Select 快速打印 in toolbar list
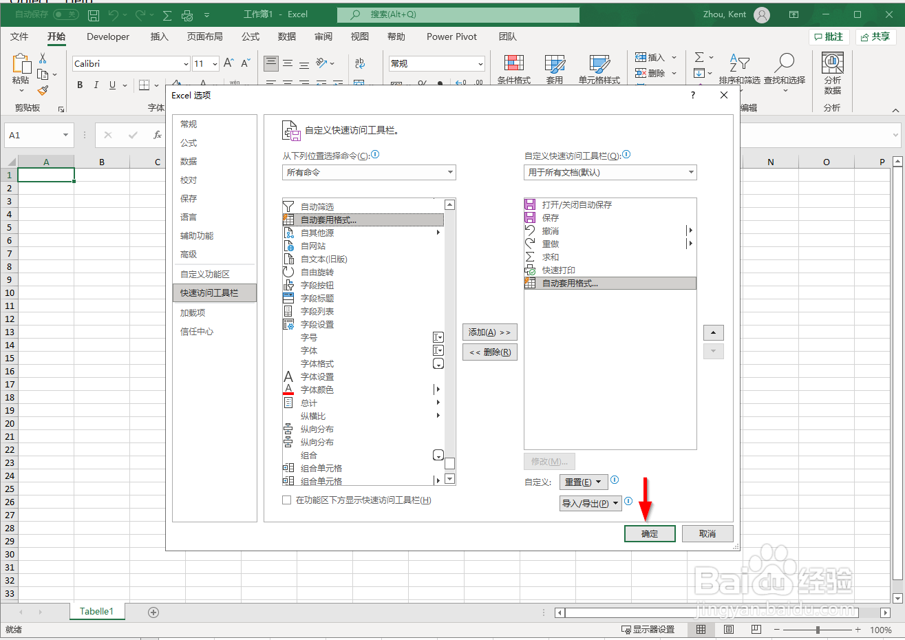 [610, 270]
